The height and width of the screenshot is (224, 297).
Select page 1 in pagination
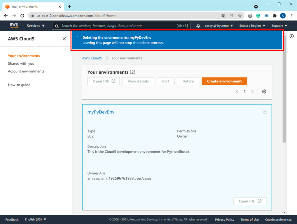pos(244,91)
